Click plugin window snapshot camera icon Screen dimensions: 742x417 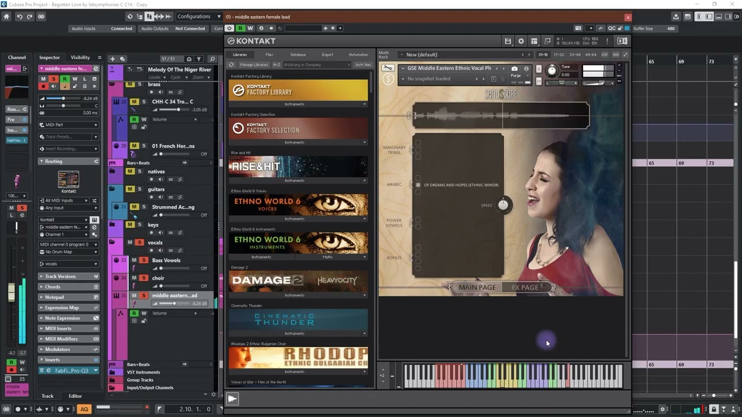pyautogui.click(x=578, y=28)
